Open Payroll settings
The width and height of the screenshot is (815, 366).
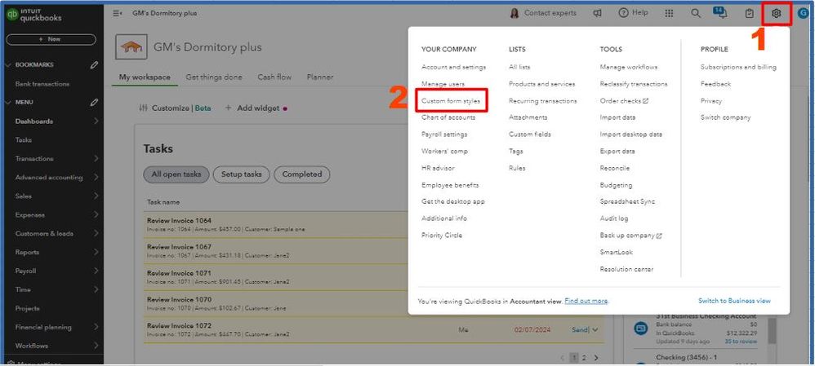tap(444, 134)
